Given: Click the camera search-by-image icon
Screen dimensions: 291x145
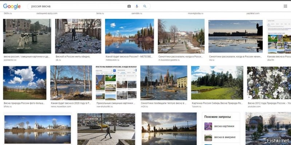Looking at the screenshot, I should point(129,6).
